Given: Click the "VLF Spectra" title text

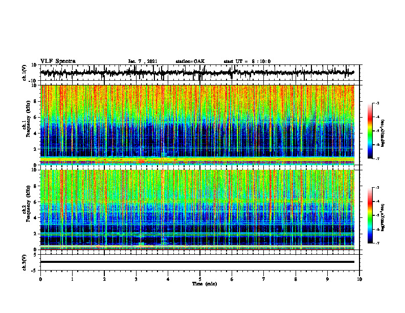Looking at the screenshot, I should 58,61.
